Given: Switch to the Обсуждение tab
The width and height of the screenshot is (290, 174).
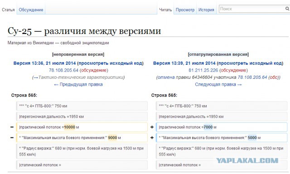Looking at the screenshot, I should (x=31, y=10).
